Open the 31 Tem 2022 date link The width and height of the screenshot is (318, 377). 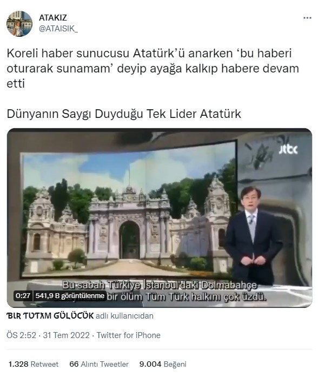click(x=66, y=335)
